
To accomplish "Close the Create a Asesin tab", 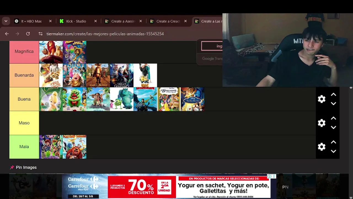I will point(141,21).
